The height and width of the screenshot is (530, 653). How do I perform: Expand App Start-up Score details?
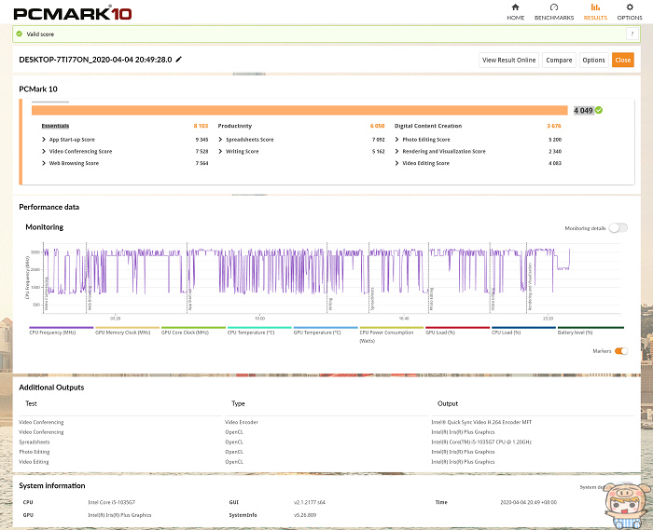(x=44, y=140)
